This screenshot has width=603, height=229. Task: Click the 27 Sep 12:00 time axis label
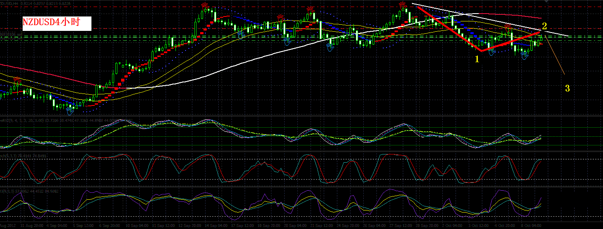(x=400, y=225)
